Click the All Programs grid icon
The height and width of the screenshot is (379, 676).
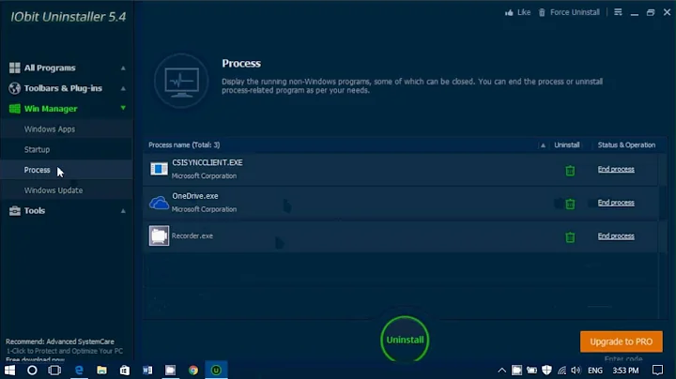coord(15,68)
